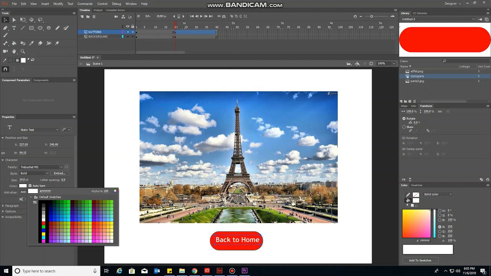Select the Pencil tool
The height and width of the screenshot is (276, 491).
[58, 28]
